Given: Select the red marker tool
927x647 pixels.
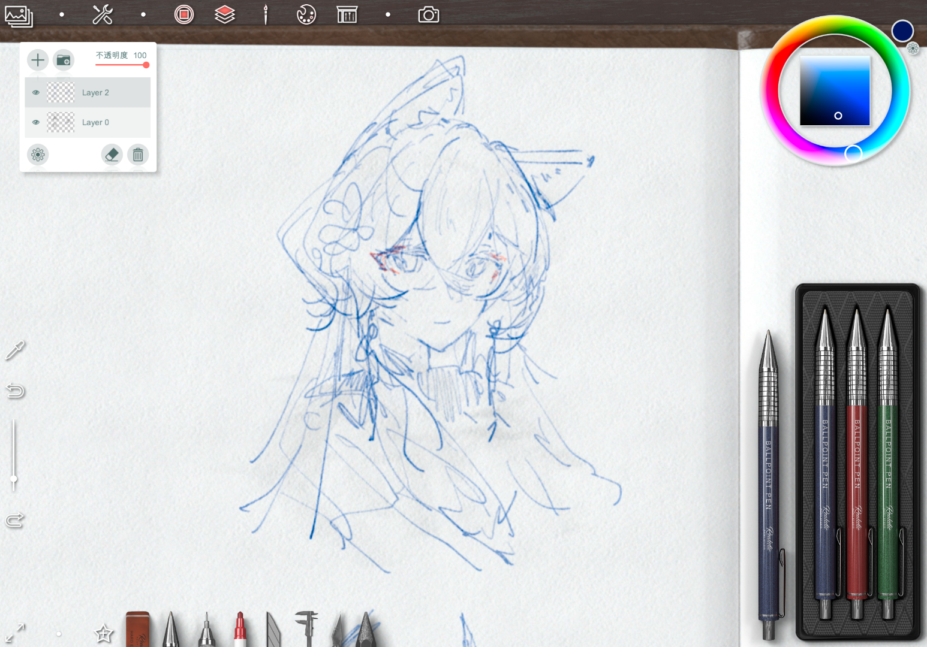Looking at the screenshot, I should (x=240, y=630).
